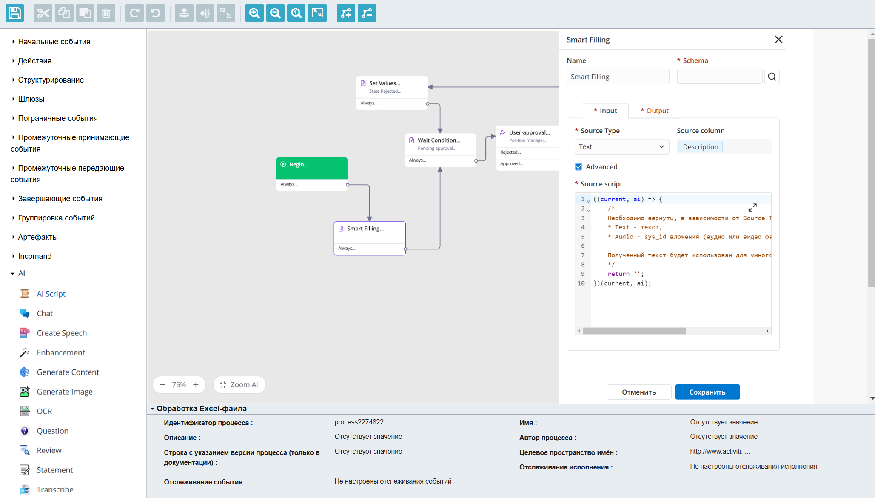Switch to the Output tab
This screenshot has width=875, height=498.
pos(654,111)
